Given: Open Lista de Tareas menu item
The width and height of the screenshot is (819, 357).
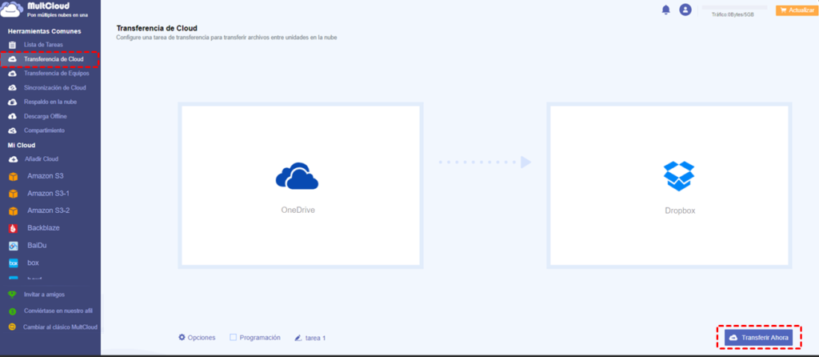Looking at the screenshot, I should (43, 45).
